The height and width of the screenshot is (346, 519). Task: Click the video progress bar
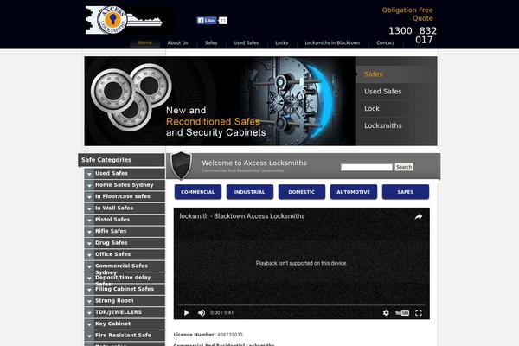tap(301, 304)
